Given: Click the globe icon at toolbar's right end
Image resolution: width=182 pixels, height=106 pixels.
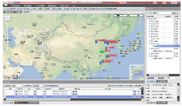Looking at the screenshot, I should tap(104, 9).
